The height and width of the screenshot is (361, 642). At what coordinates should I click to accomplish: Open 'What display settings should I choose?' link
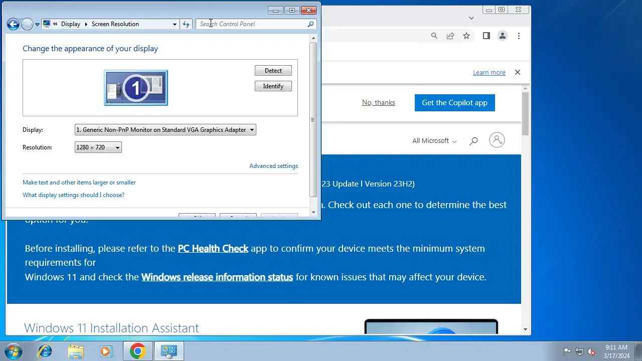click(x=73, y=195)
